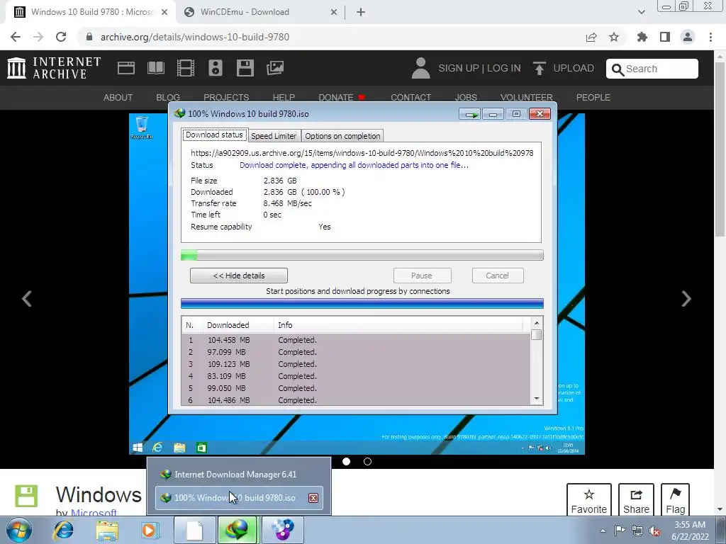Launch Internet Explorer from the taskbar
The height and width of the screenshot is (544, 726).
click(63, 530)
